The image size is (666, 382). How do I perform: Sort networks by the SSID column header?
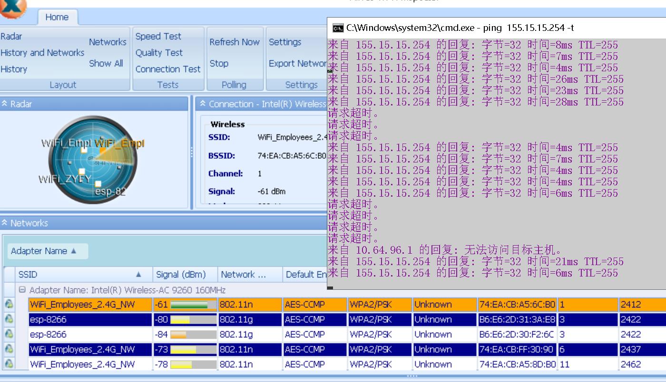(85, 274)
